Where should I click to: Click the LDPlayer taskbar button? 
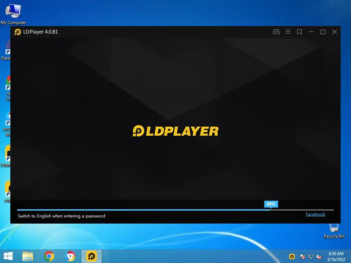(91, 256)
